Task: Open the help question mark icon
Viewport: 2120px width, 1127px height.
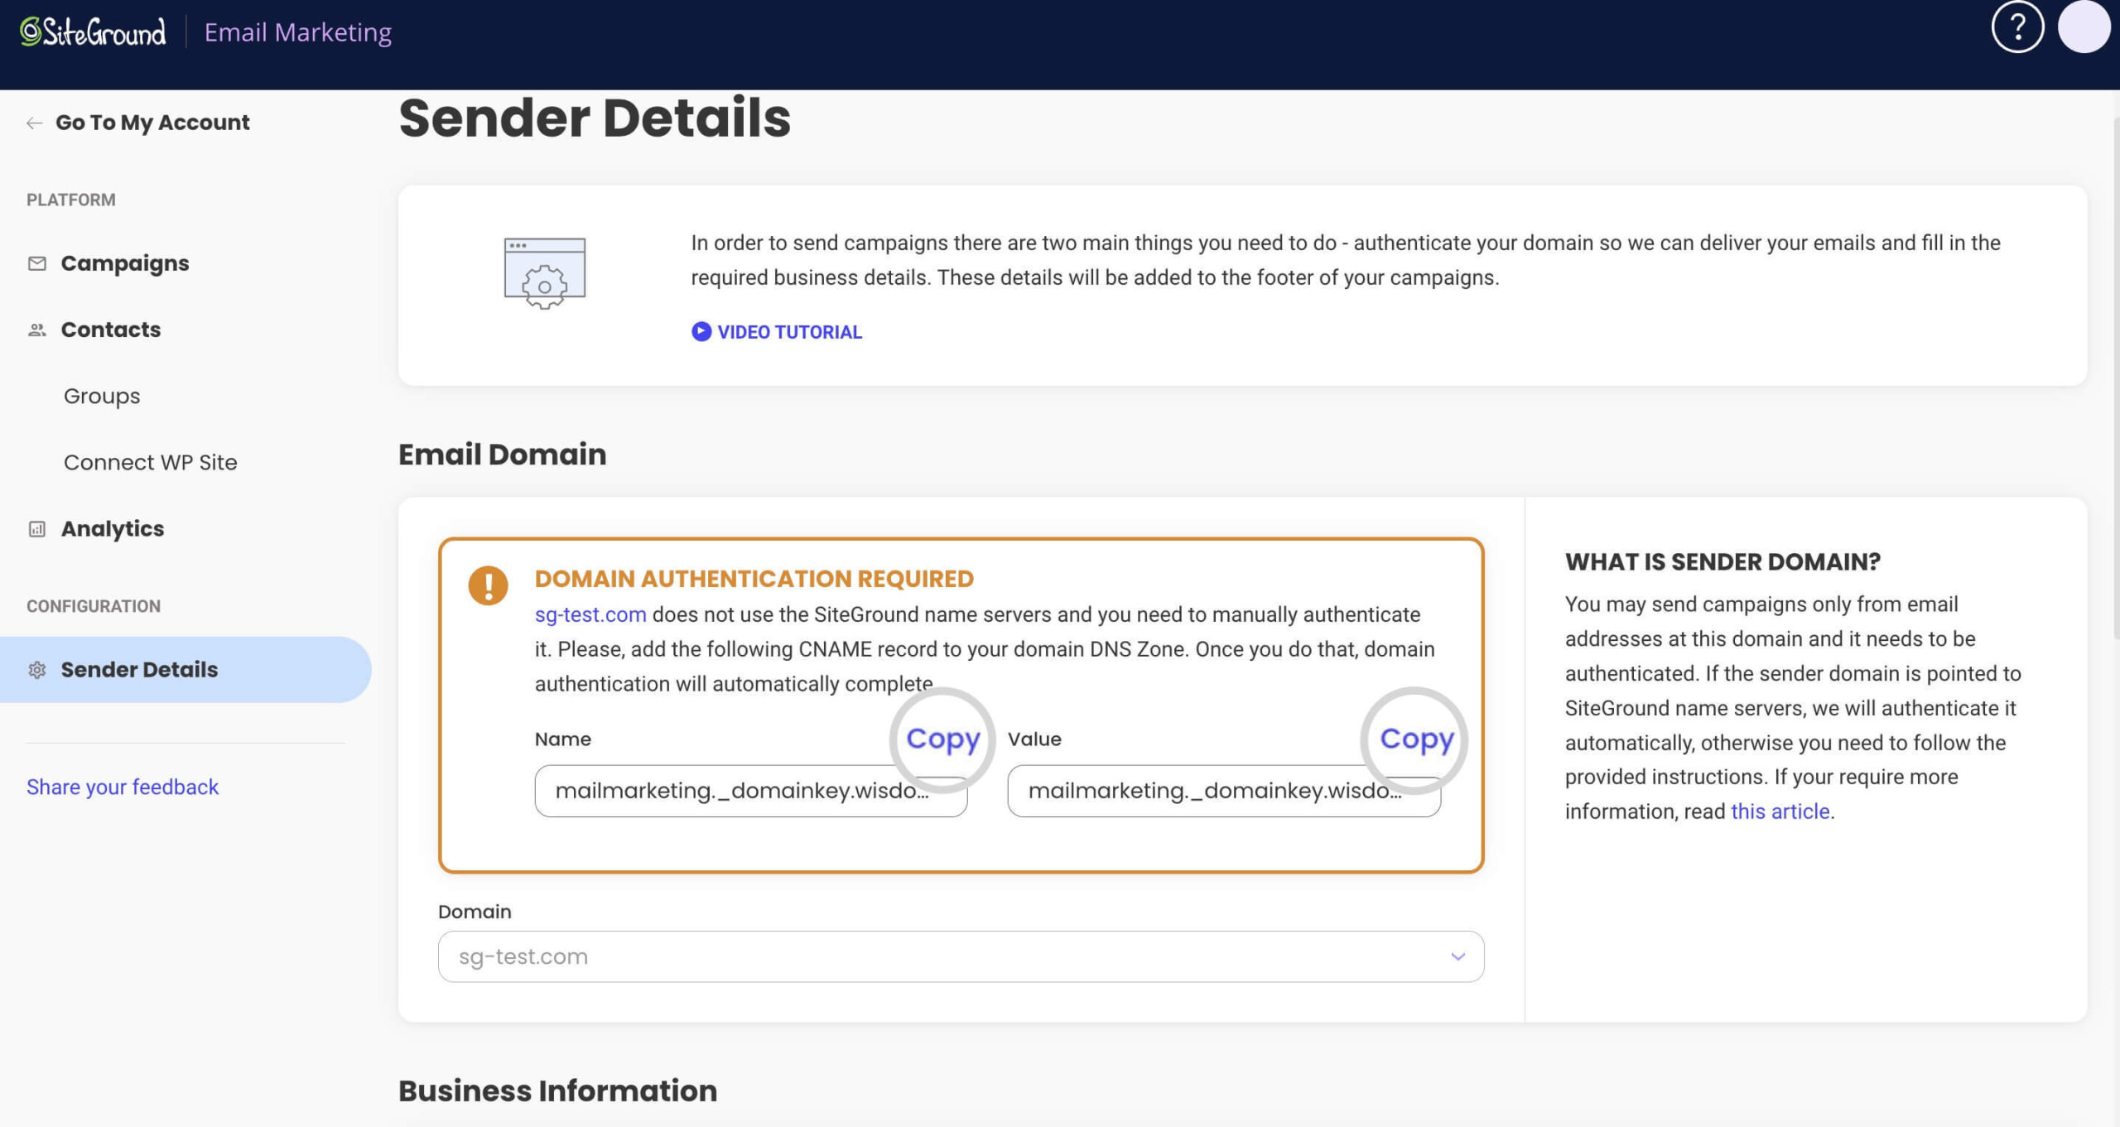Action: (2017, 27)
